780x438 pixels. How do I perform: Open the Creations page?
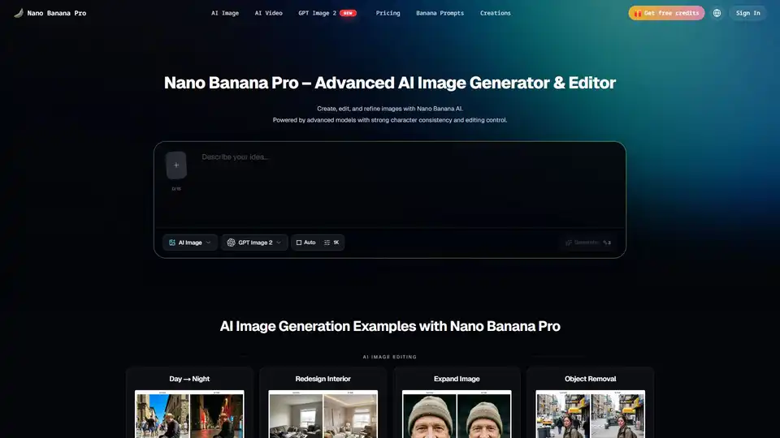495,13
